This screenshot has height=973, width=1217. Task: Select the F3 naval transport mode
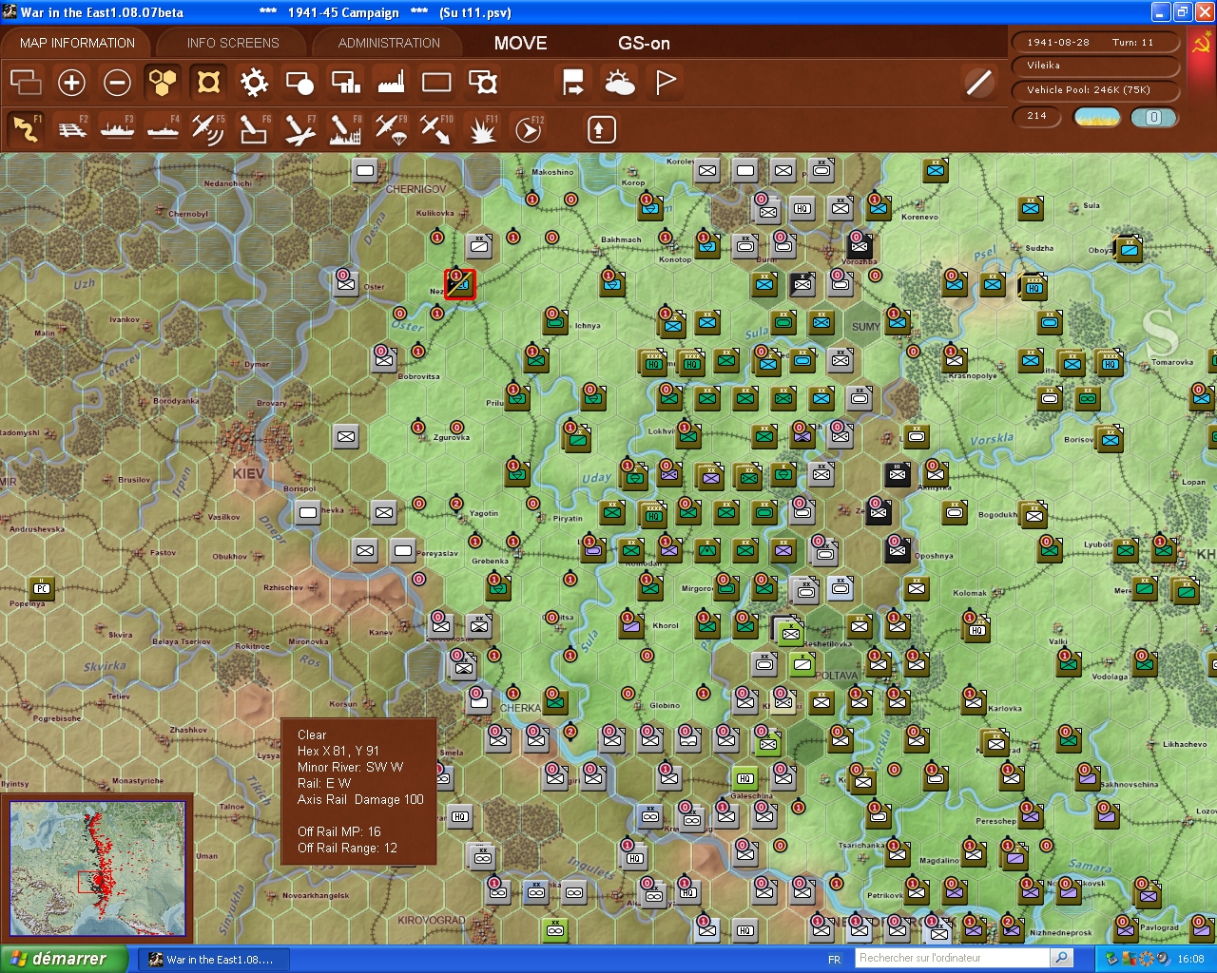click(117, 128)
